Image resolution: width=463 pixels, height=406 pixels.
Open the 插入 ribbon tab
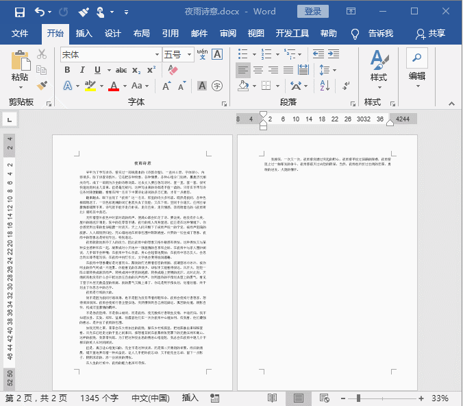point(84,34)
